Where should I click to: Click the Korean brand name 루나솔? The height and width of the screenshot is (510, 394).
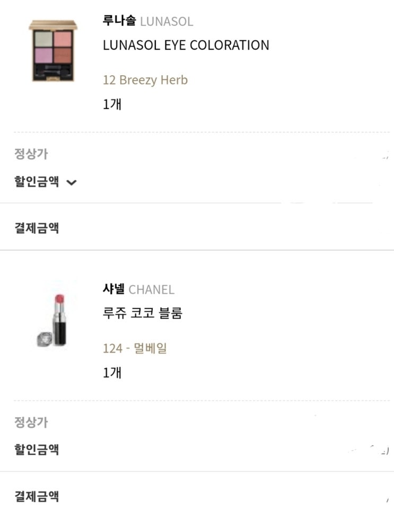tap(119, 21)
